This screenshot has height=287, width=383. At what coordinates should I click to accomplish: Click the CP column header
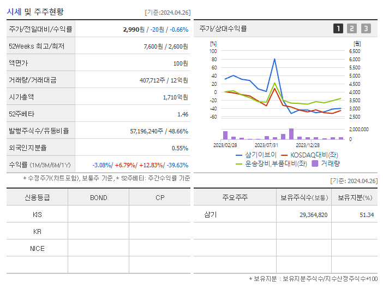click(160, 198)
